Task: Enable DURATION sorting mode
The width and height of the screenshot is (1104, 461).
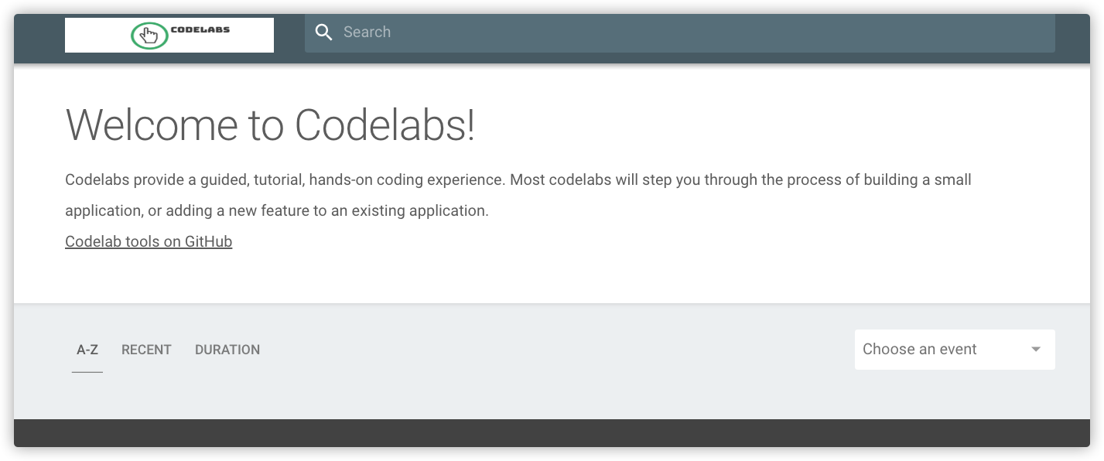Action: [227, 350]
